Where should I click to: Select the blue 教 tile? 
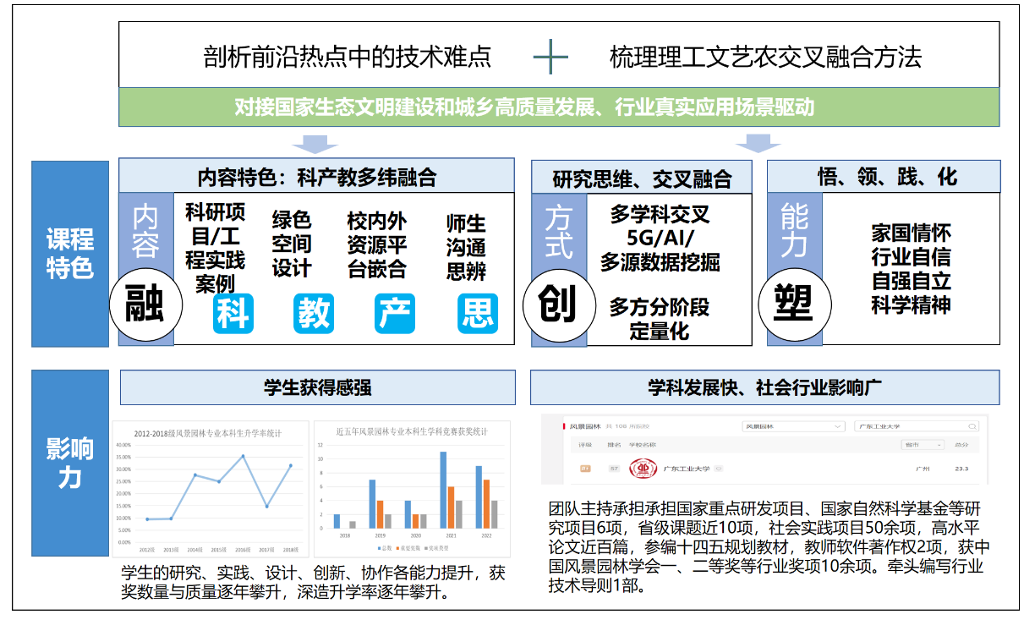point(315,314)
